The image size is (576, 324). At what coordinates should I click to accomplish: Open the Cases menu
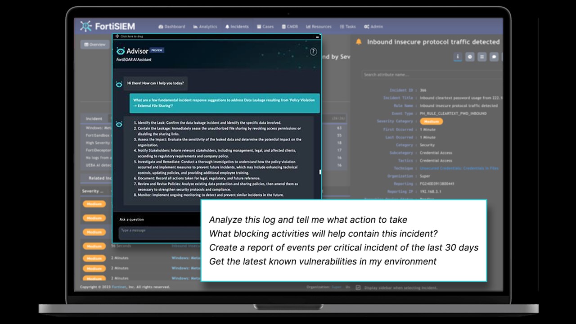coord(265,27)
